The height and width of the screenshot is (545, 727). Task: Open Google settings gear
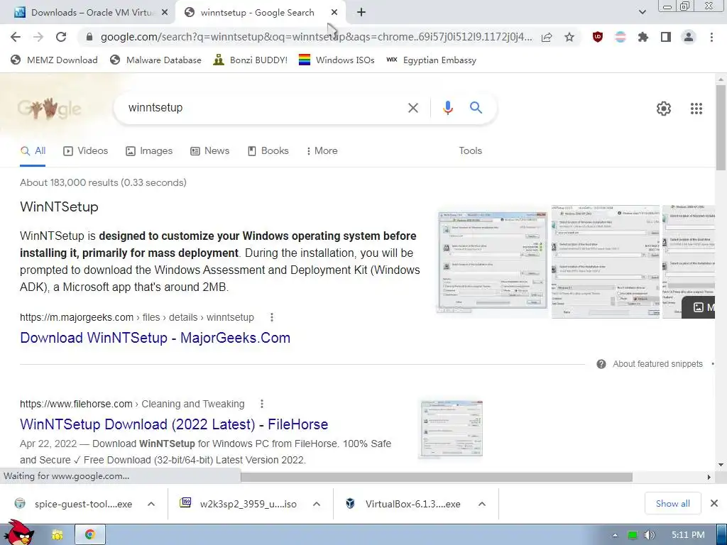tap(664, 109)
